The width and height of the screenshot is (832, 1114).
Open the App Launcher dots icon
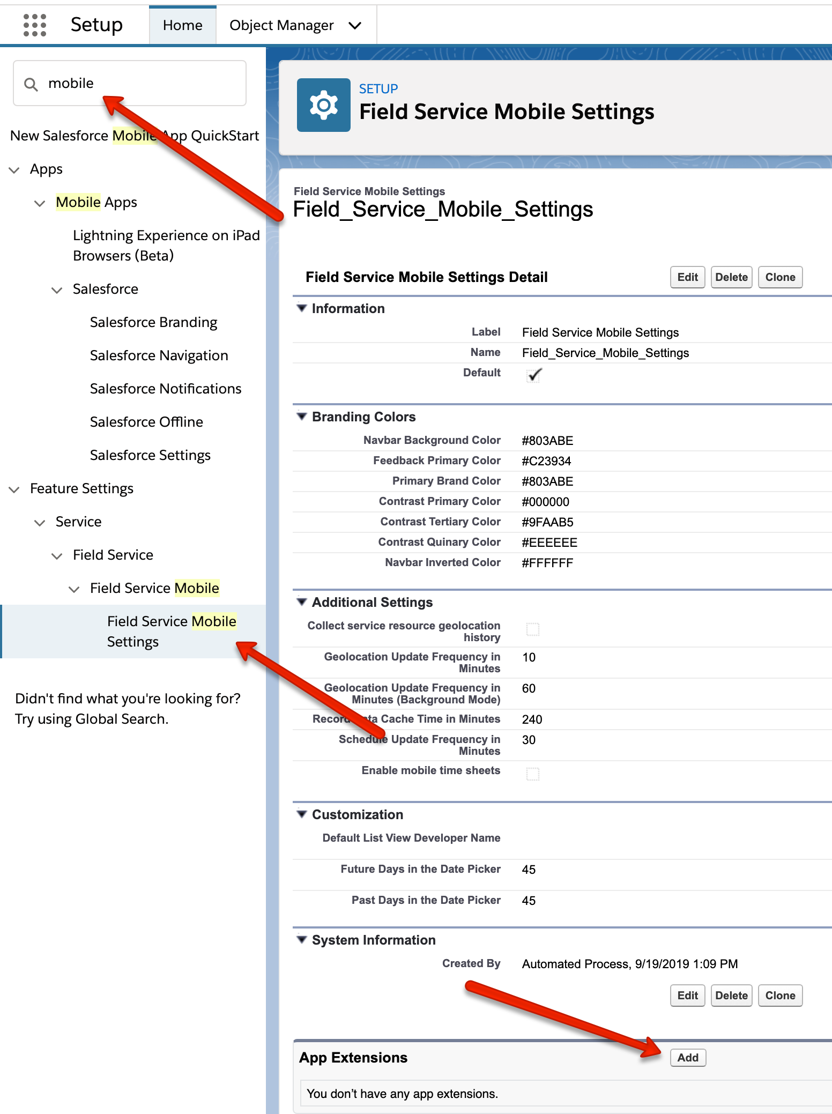35,25
